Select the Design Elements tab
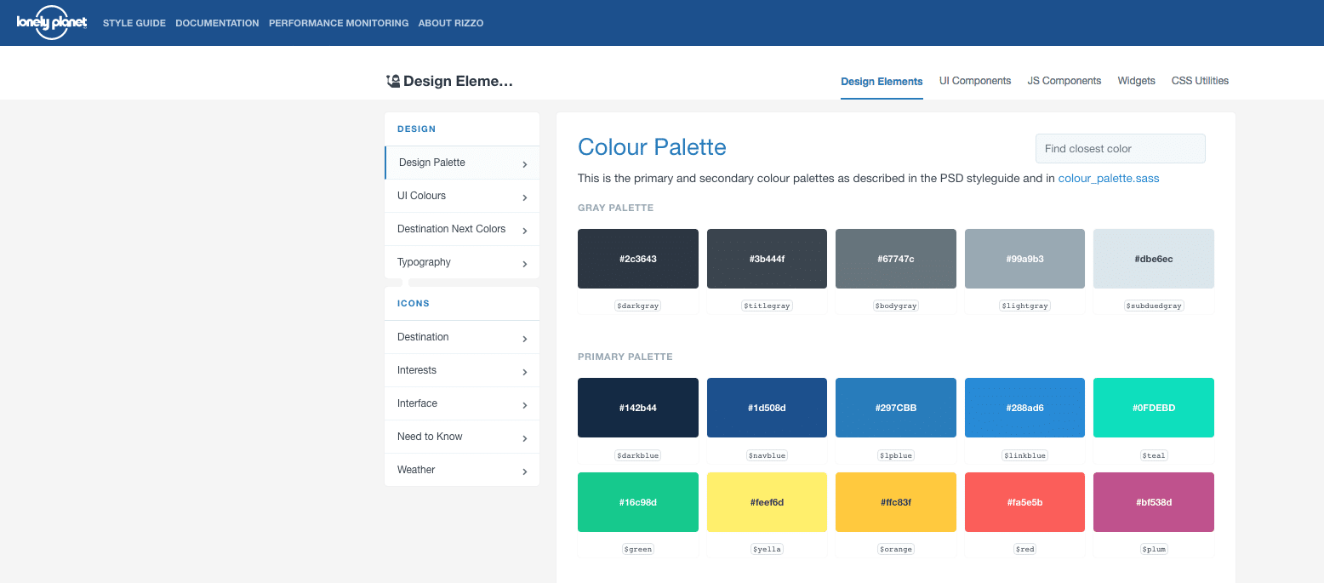The height and width of the screenshot is (583, 1324). (x=882, y=82)
